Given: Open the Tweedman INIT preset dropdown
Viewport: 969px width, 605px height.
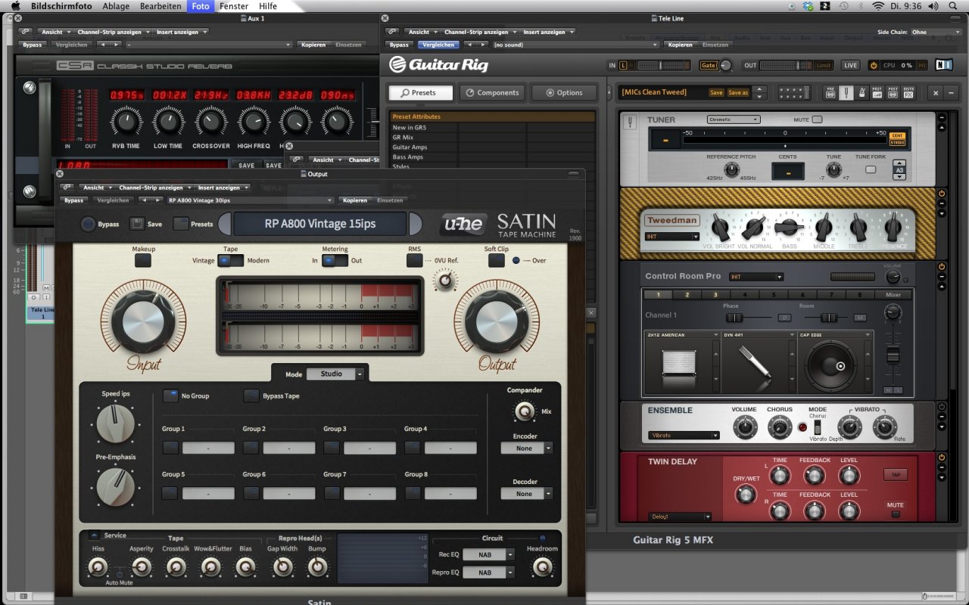Looking at the screenshot, I should 672,237.
